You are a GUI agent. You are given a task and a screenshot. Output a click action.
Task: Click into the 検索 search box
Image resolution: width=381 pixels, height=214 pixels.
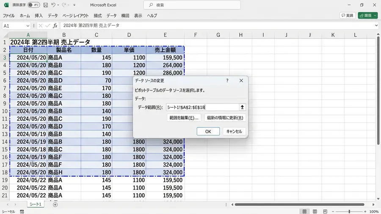tap(192, 5)
